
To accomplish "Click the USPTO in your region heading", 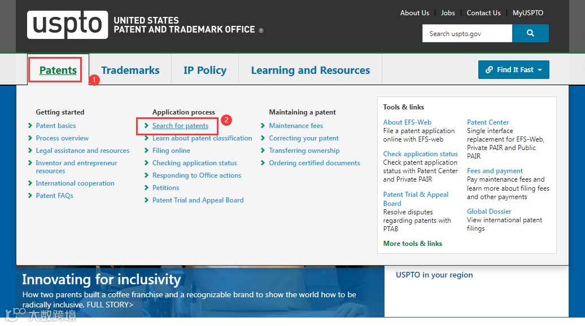I will 434,275.
